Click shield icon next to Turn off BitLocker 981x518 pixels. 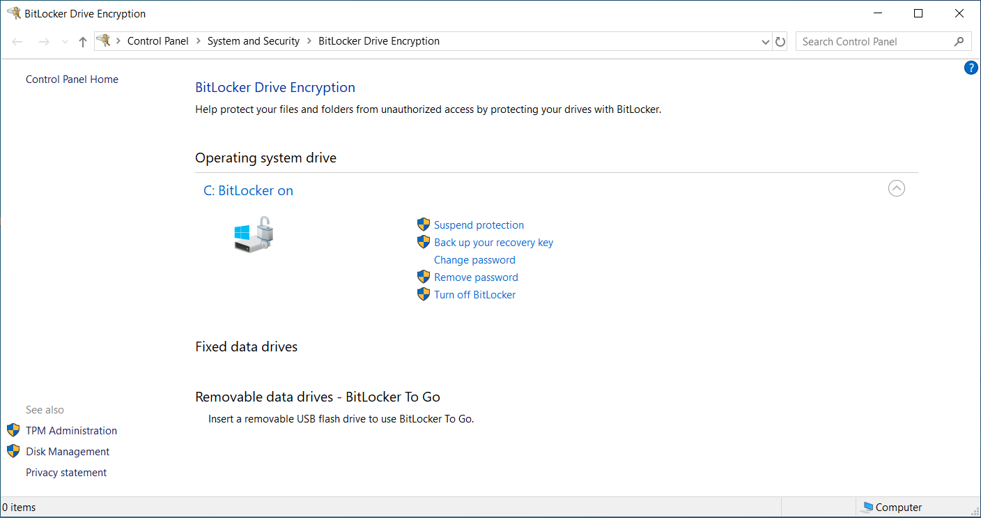(424, 294)
